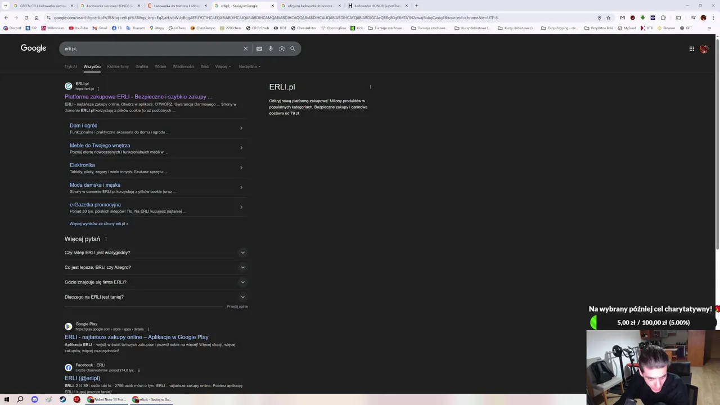Open the 'Dom i ogród' sitelink
The width and height of the screenshot is (720, 405).
click(83, 125)
